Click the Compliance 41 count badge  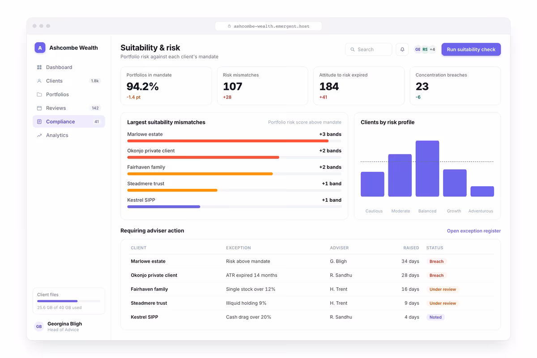point(96,122)
